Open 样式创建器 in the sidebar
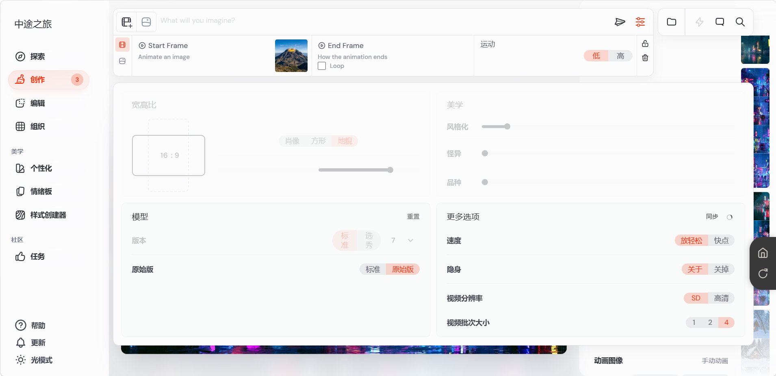Image resolution: width=776 pixels, height=376 pixels. click(x=49, y=215)
